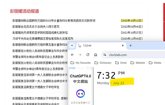Close the 7:32:44 tab
This screenshot has width=165, height=105.
pos(123,45)
